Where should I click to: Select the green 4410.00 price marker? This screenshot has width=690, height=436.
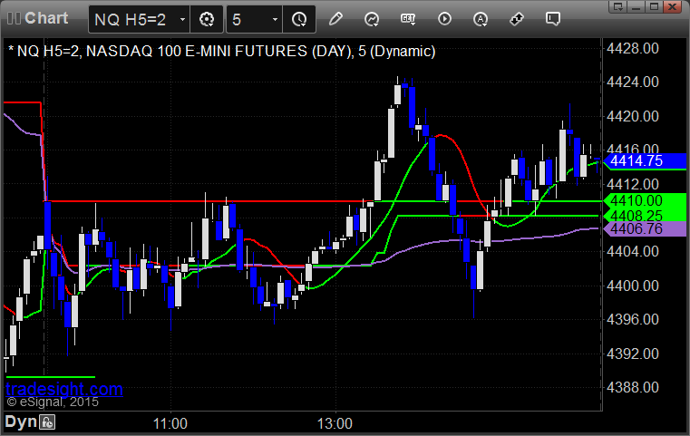tap(645, 200)
